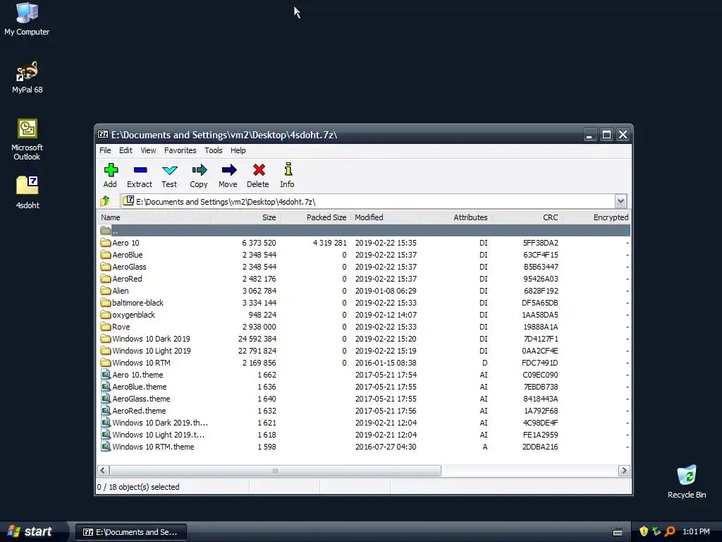
Task: Click the scroll right arrow
Action: pos(624,471)
